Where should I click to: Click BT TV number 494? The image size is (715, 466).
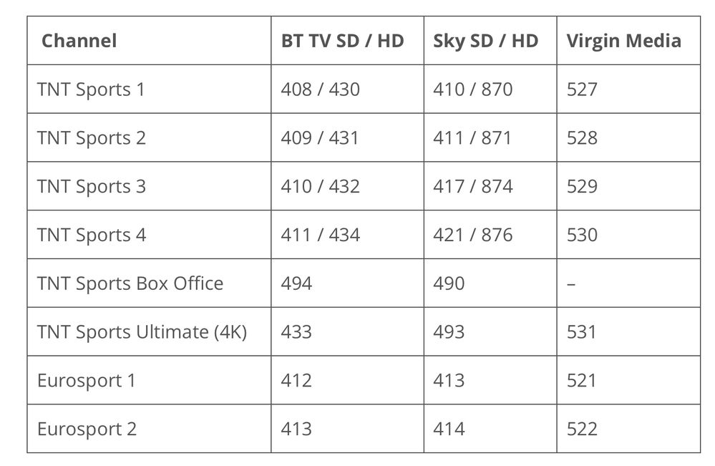[296, 283]
